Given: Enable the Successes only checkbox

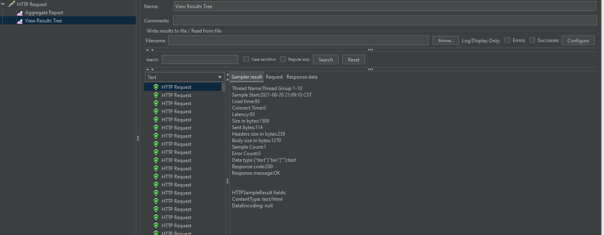Looking at the screenshot, I should coord(532,40).
